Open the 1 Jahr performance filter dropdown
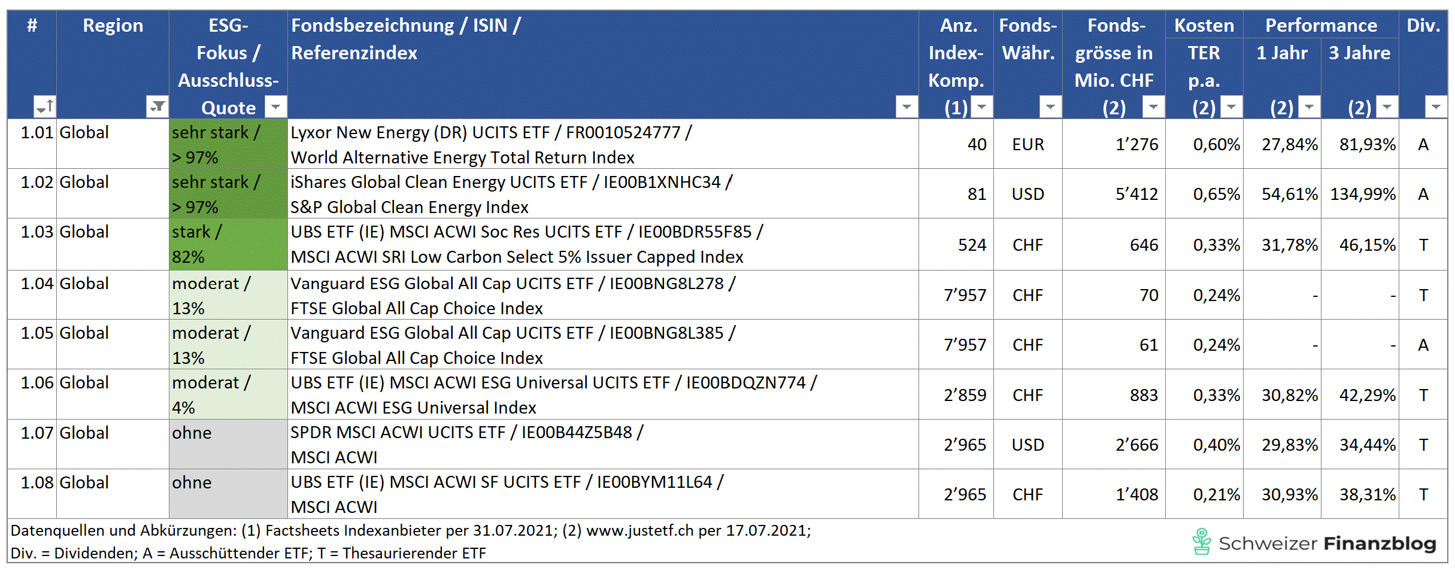 pos(1309,107)
